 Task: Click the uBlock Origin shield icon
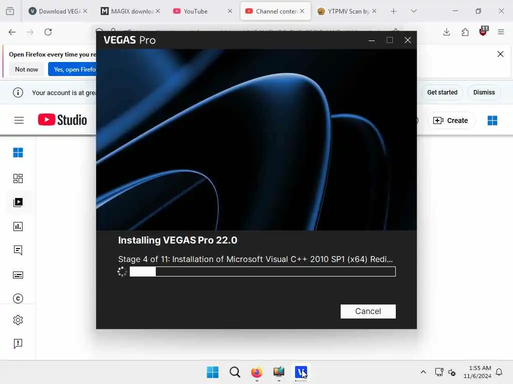coord(483,31)
